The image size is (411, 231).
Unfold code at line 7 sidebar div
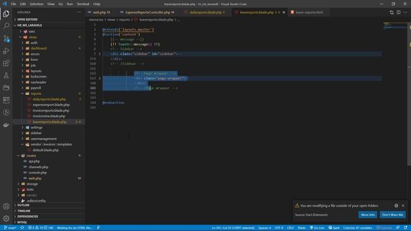[100, 54]
